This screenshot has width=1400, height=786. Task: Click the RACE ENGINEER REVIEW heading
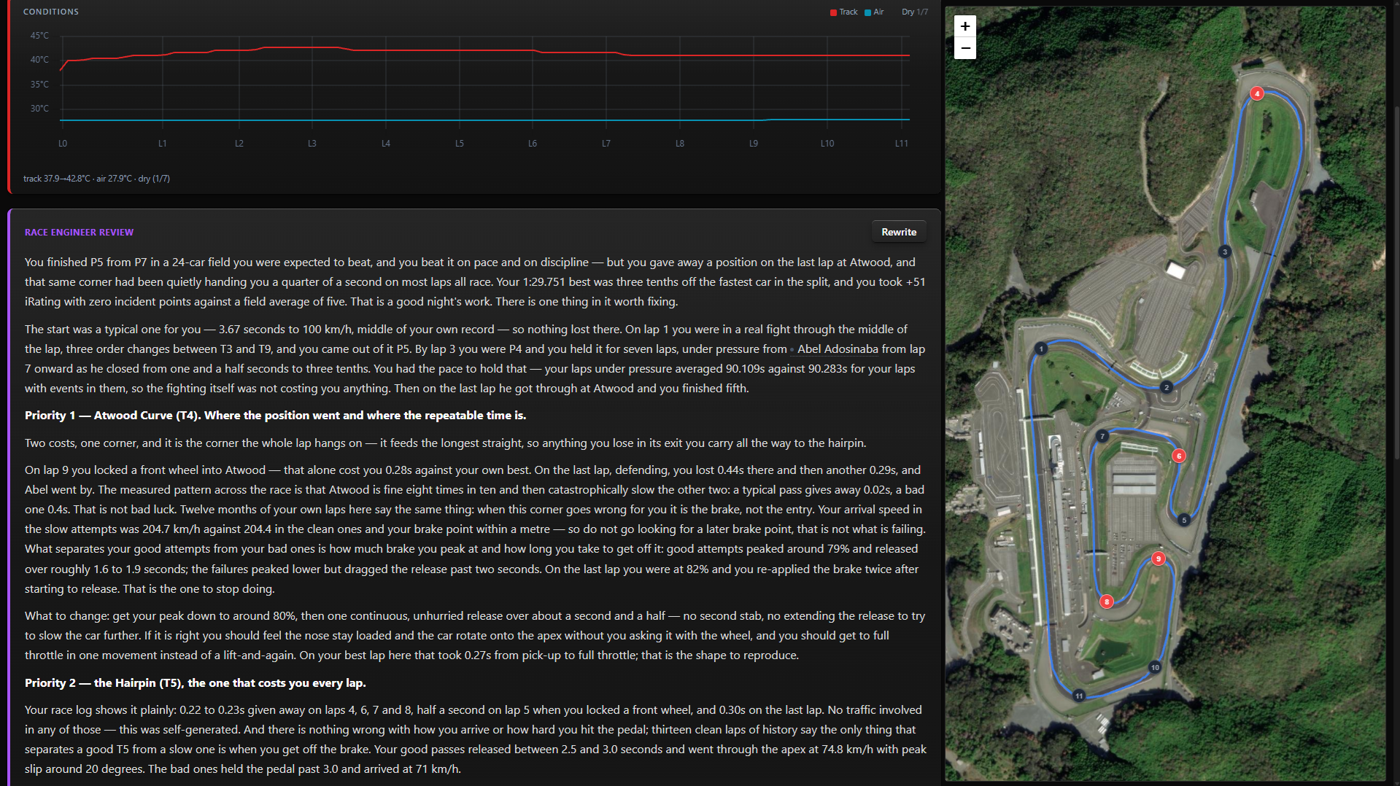point(79,233)
